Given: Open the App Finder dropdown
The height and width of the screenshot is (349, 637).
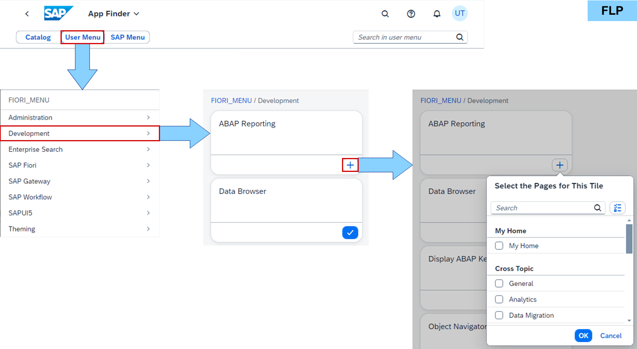Looking at the screenshot, I should click(x=114, y=14).
